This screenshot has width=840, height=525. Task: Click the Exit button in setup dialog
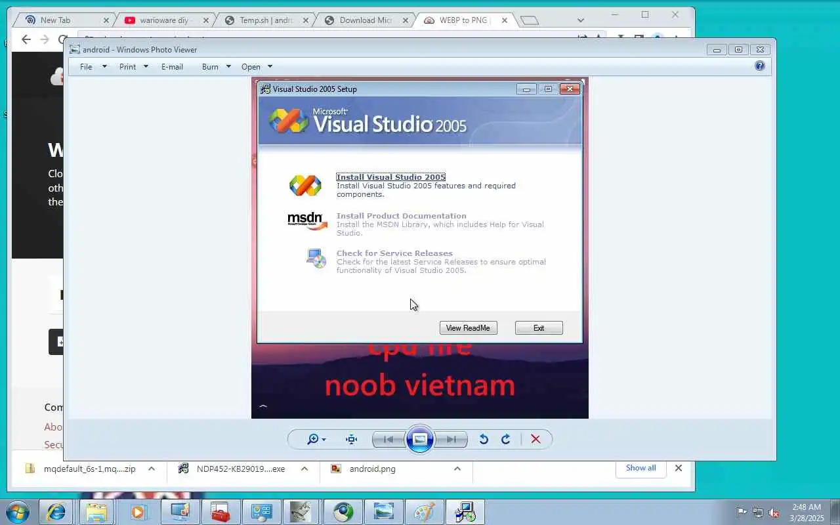539,327
